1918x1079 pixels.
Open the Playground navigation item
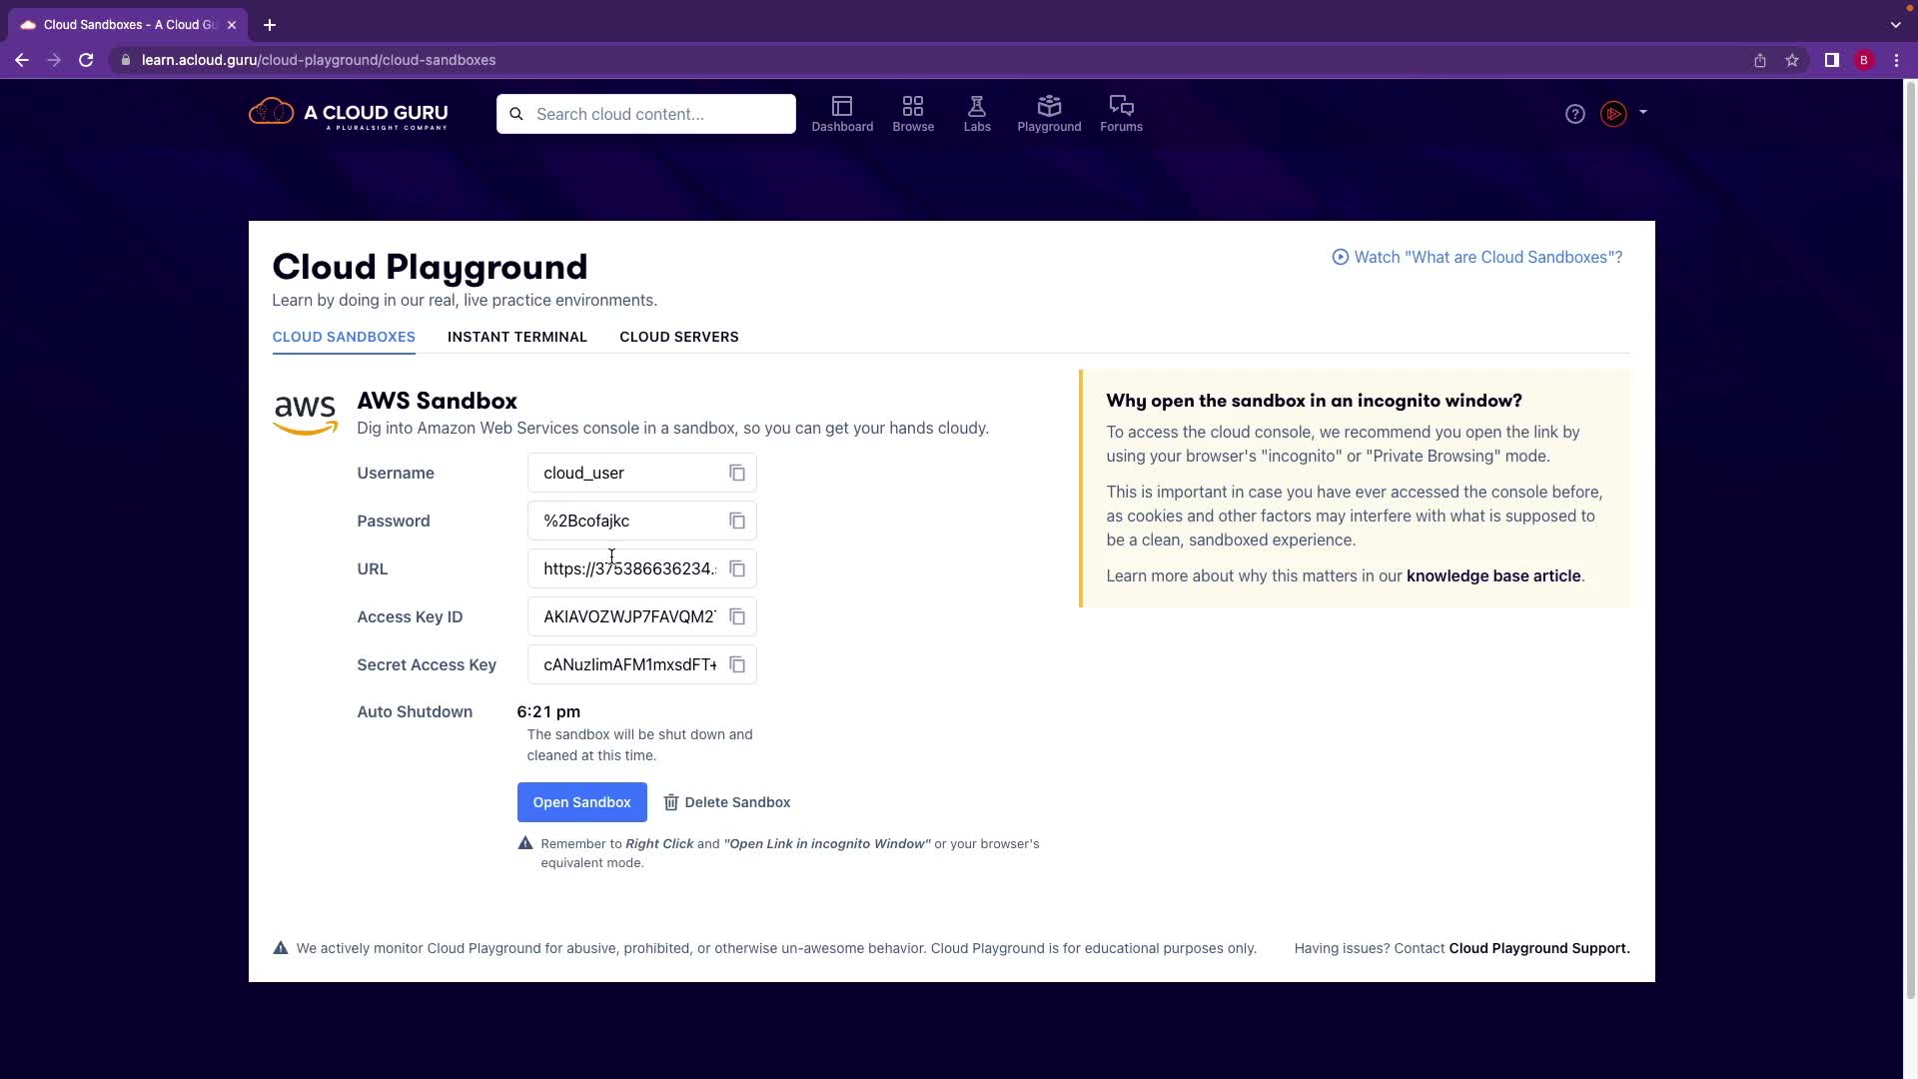[1049, 114]
